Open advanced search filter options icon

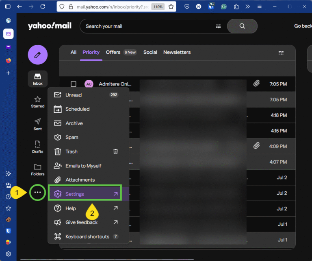tap(218, 26)
